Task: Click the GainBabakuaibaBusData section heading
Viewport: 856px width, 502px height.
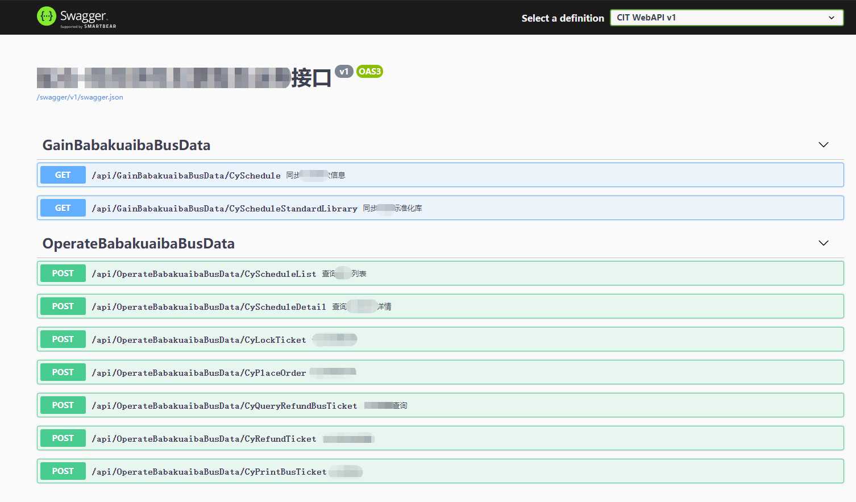Action: (x=126, y=146)
